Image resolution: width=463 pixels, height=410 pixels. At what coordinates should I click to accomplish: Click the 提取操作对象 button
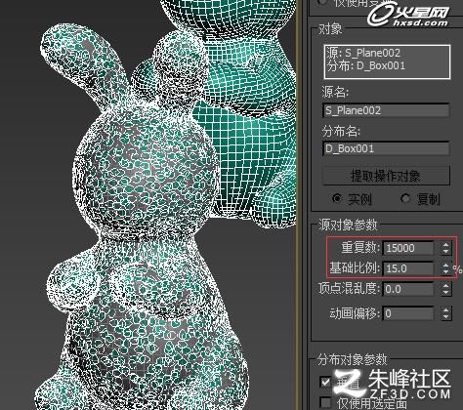pyautogui.click(x=386, y=176)
